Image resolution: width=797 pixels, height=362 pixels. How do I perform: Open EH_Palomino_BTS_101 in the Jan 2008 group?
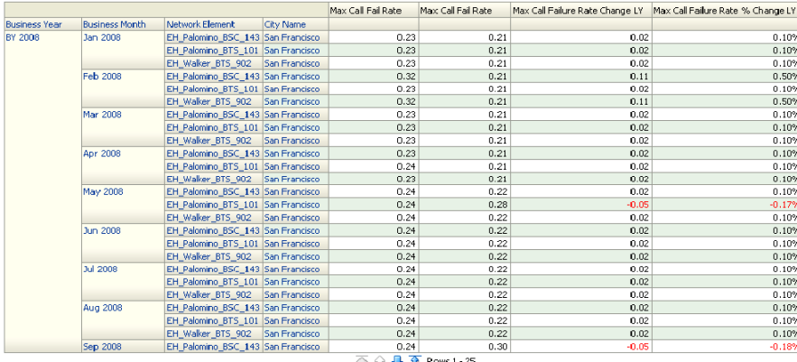[213, 51]
